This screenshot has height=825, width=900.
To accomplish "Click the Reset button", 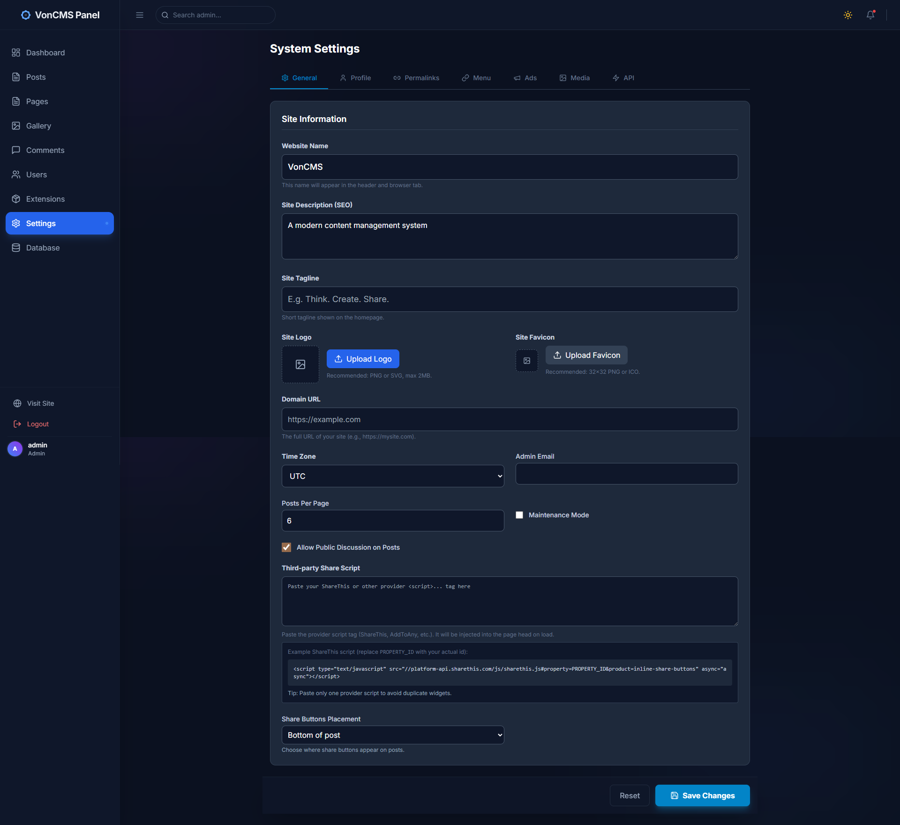I will [x=630, y=795].
